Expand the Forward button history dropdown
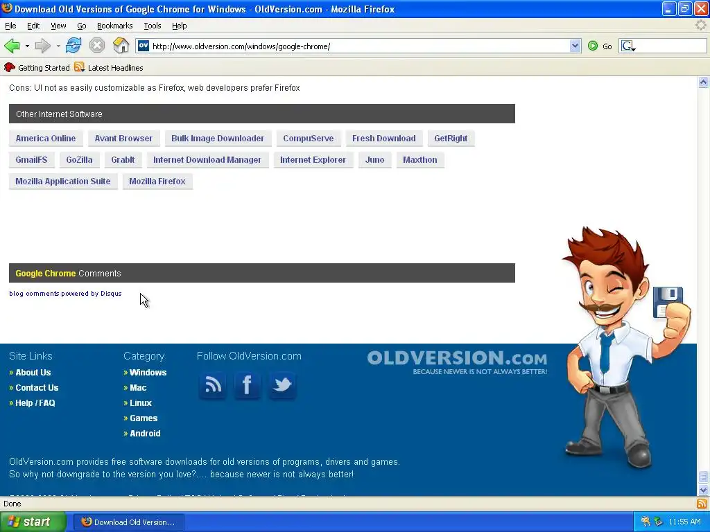Viewport: 710px width, 532px height. [x=58, y=46]
